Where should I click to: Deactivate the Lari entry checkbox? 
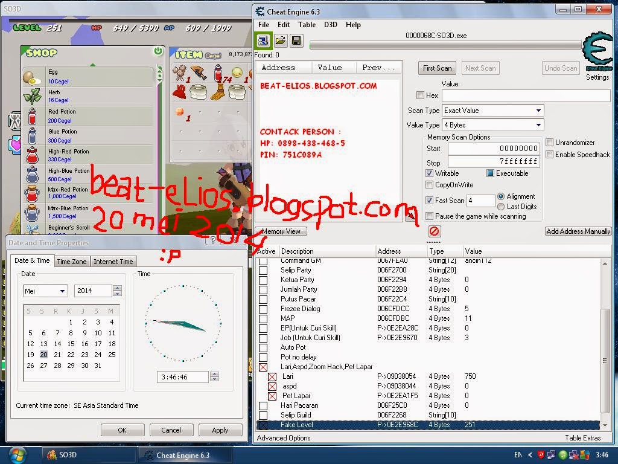click(272, 377)
